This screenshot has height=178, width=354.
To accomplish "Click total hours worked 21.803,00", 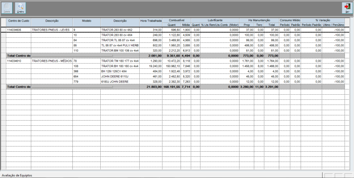I will coord(154,87).
